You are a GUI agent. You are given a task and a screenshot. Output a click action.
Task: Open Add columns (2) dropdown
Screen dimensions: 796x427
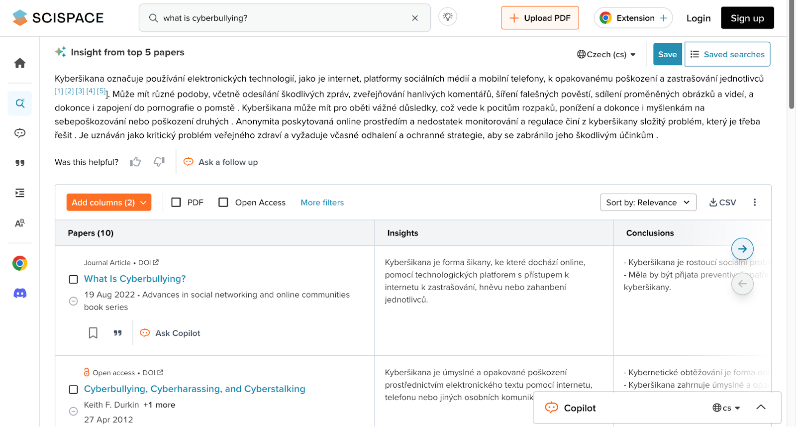coord(109,203)
